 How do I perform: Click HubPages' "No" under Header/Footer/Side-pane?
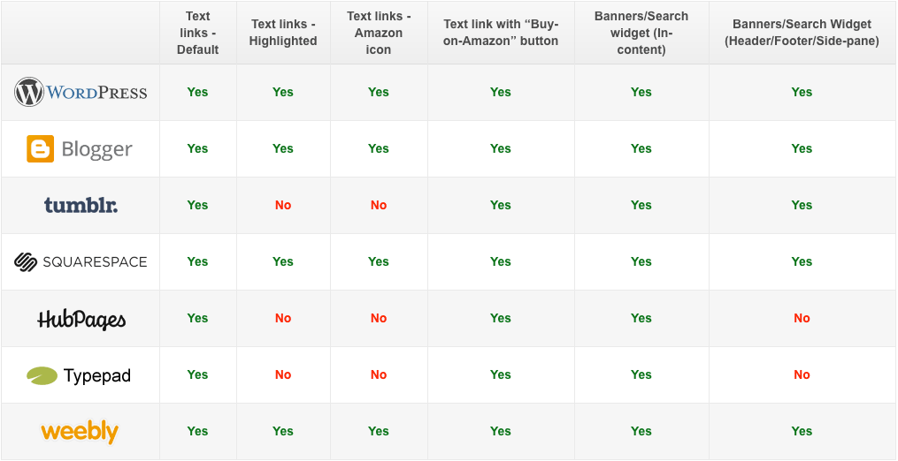point(802,318)
